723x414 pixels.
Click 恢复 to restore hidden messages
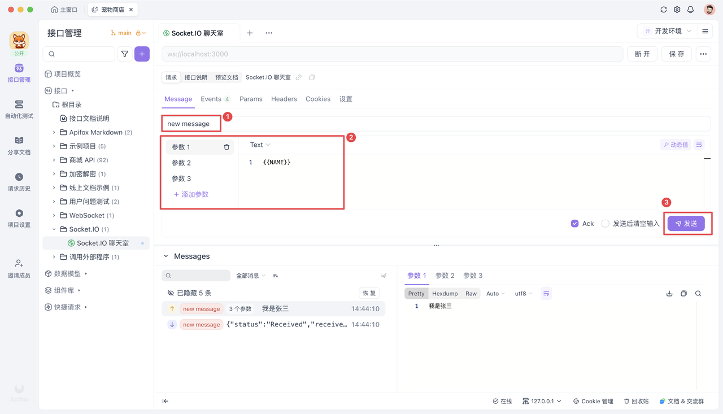coord(369,293)
